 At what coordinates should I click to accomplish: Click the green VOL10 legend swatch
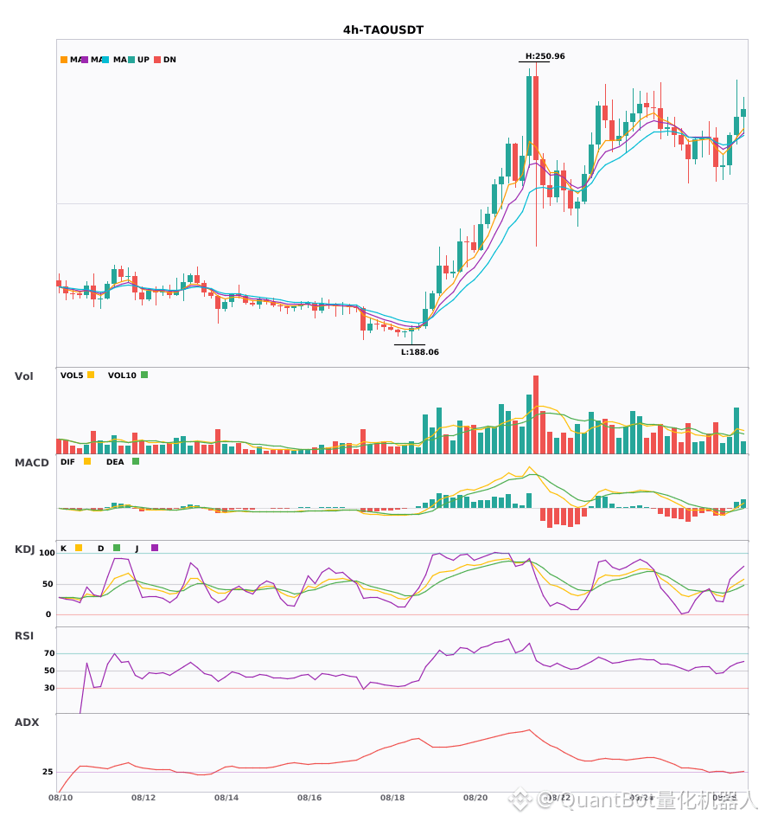click(144, 375)
